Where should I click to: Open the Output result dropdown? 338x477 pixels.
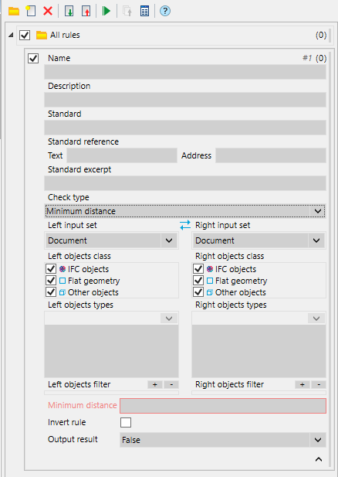[x=223, y=440]
